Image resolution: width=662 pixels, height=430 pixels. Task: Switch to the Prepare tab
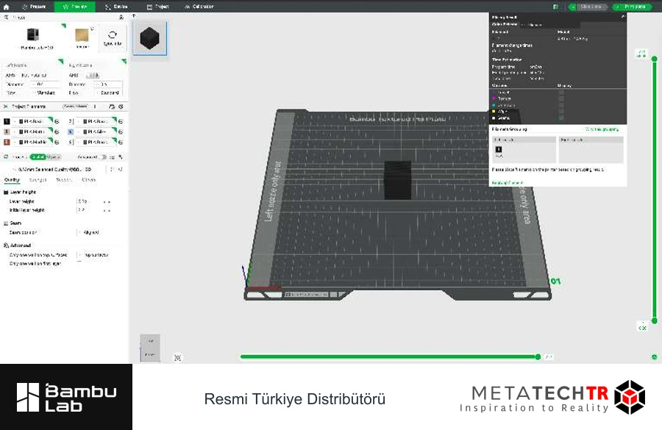coord(34,7)
